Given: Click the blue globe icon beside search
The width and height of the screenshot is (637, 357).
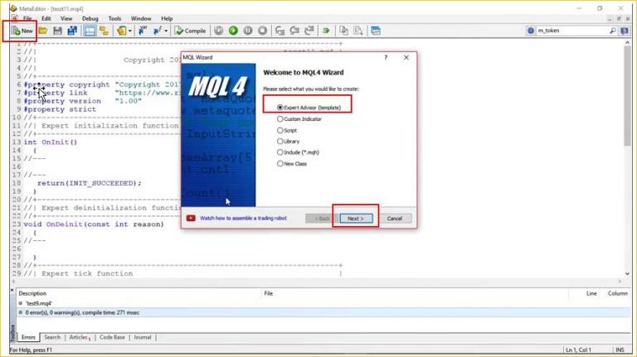Looking at the screenshot, I should point(531,31).
